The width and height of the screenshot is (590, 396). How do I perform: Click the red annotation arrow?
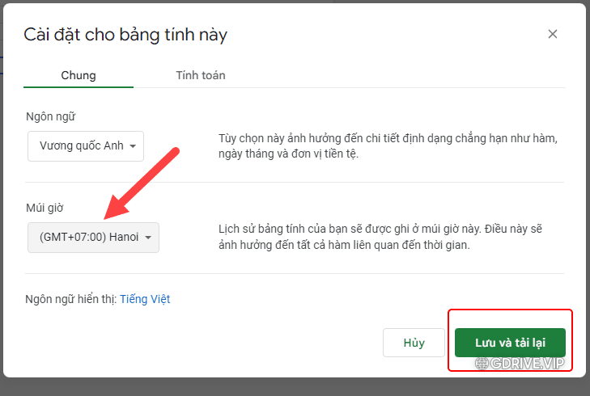pyautogui.click(x=142, y=183)
